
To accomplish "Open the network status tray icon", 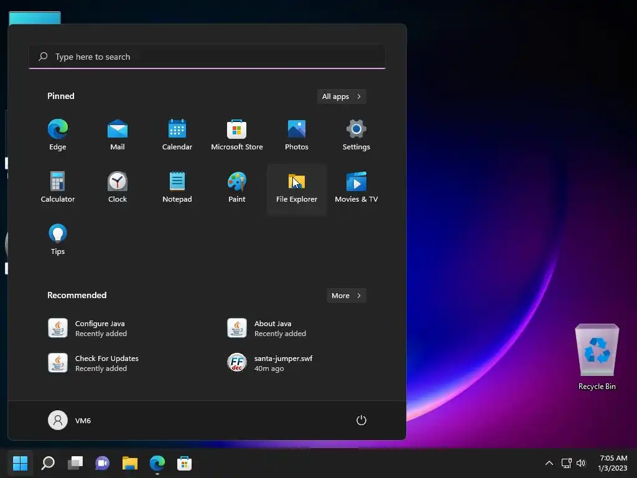I will (x=566, y=463).
